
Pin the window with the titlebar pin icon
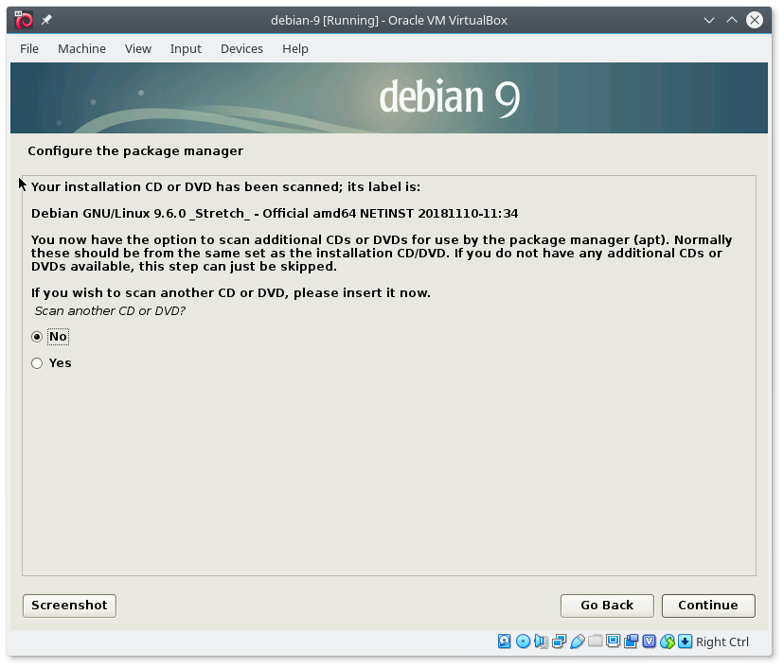46,20
